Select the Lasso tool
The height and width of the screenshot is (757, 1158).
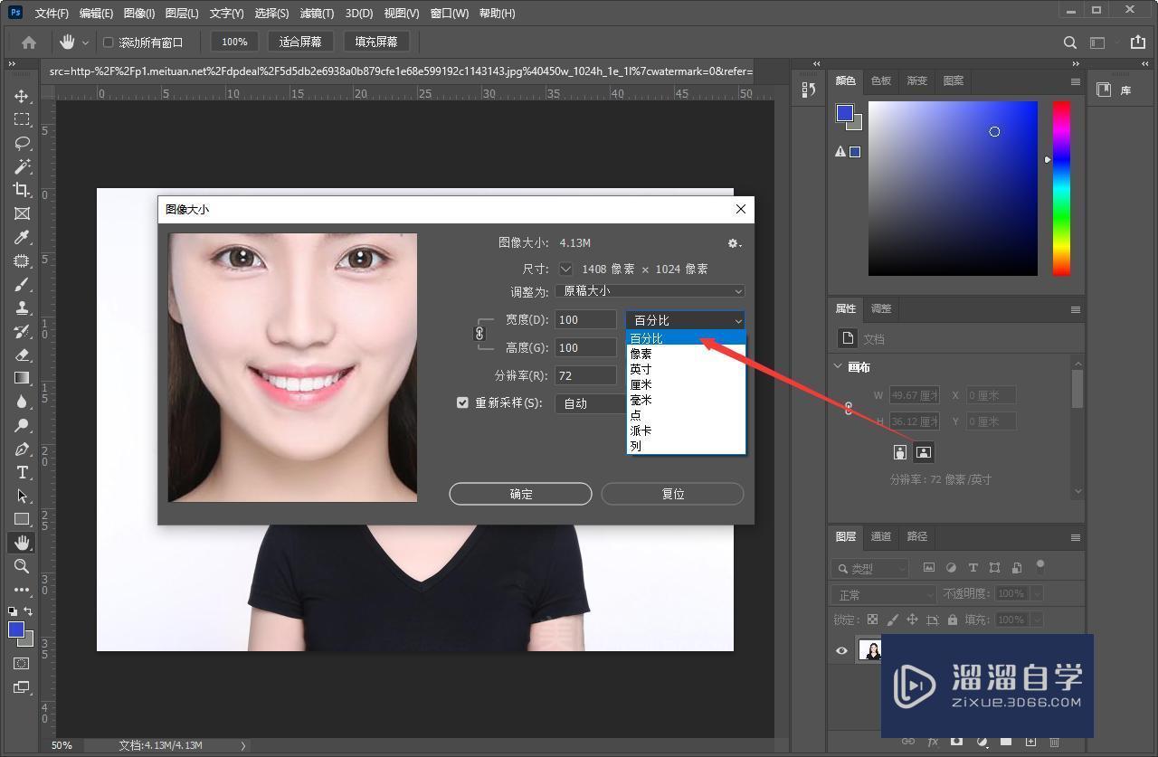[22, 143]
